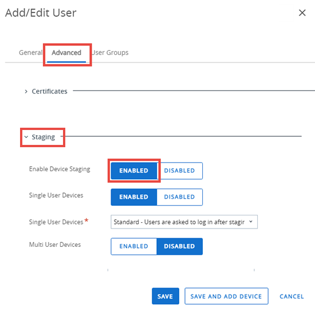Set Single User Devices to DISABLED
Viewport: 315px width, 315px height.
(180, 197)
